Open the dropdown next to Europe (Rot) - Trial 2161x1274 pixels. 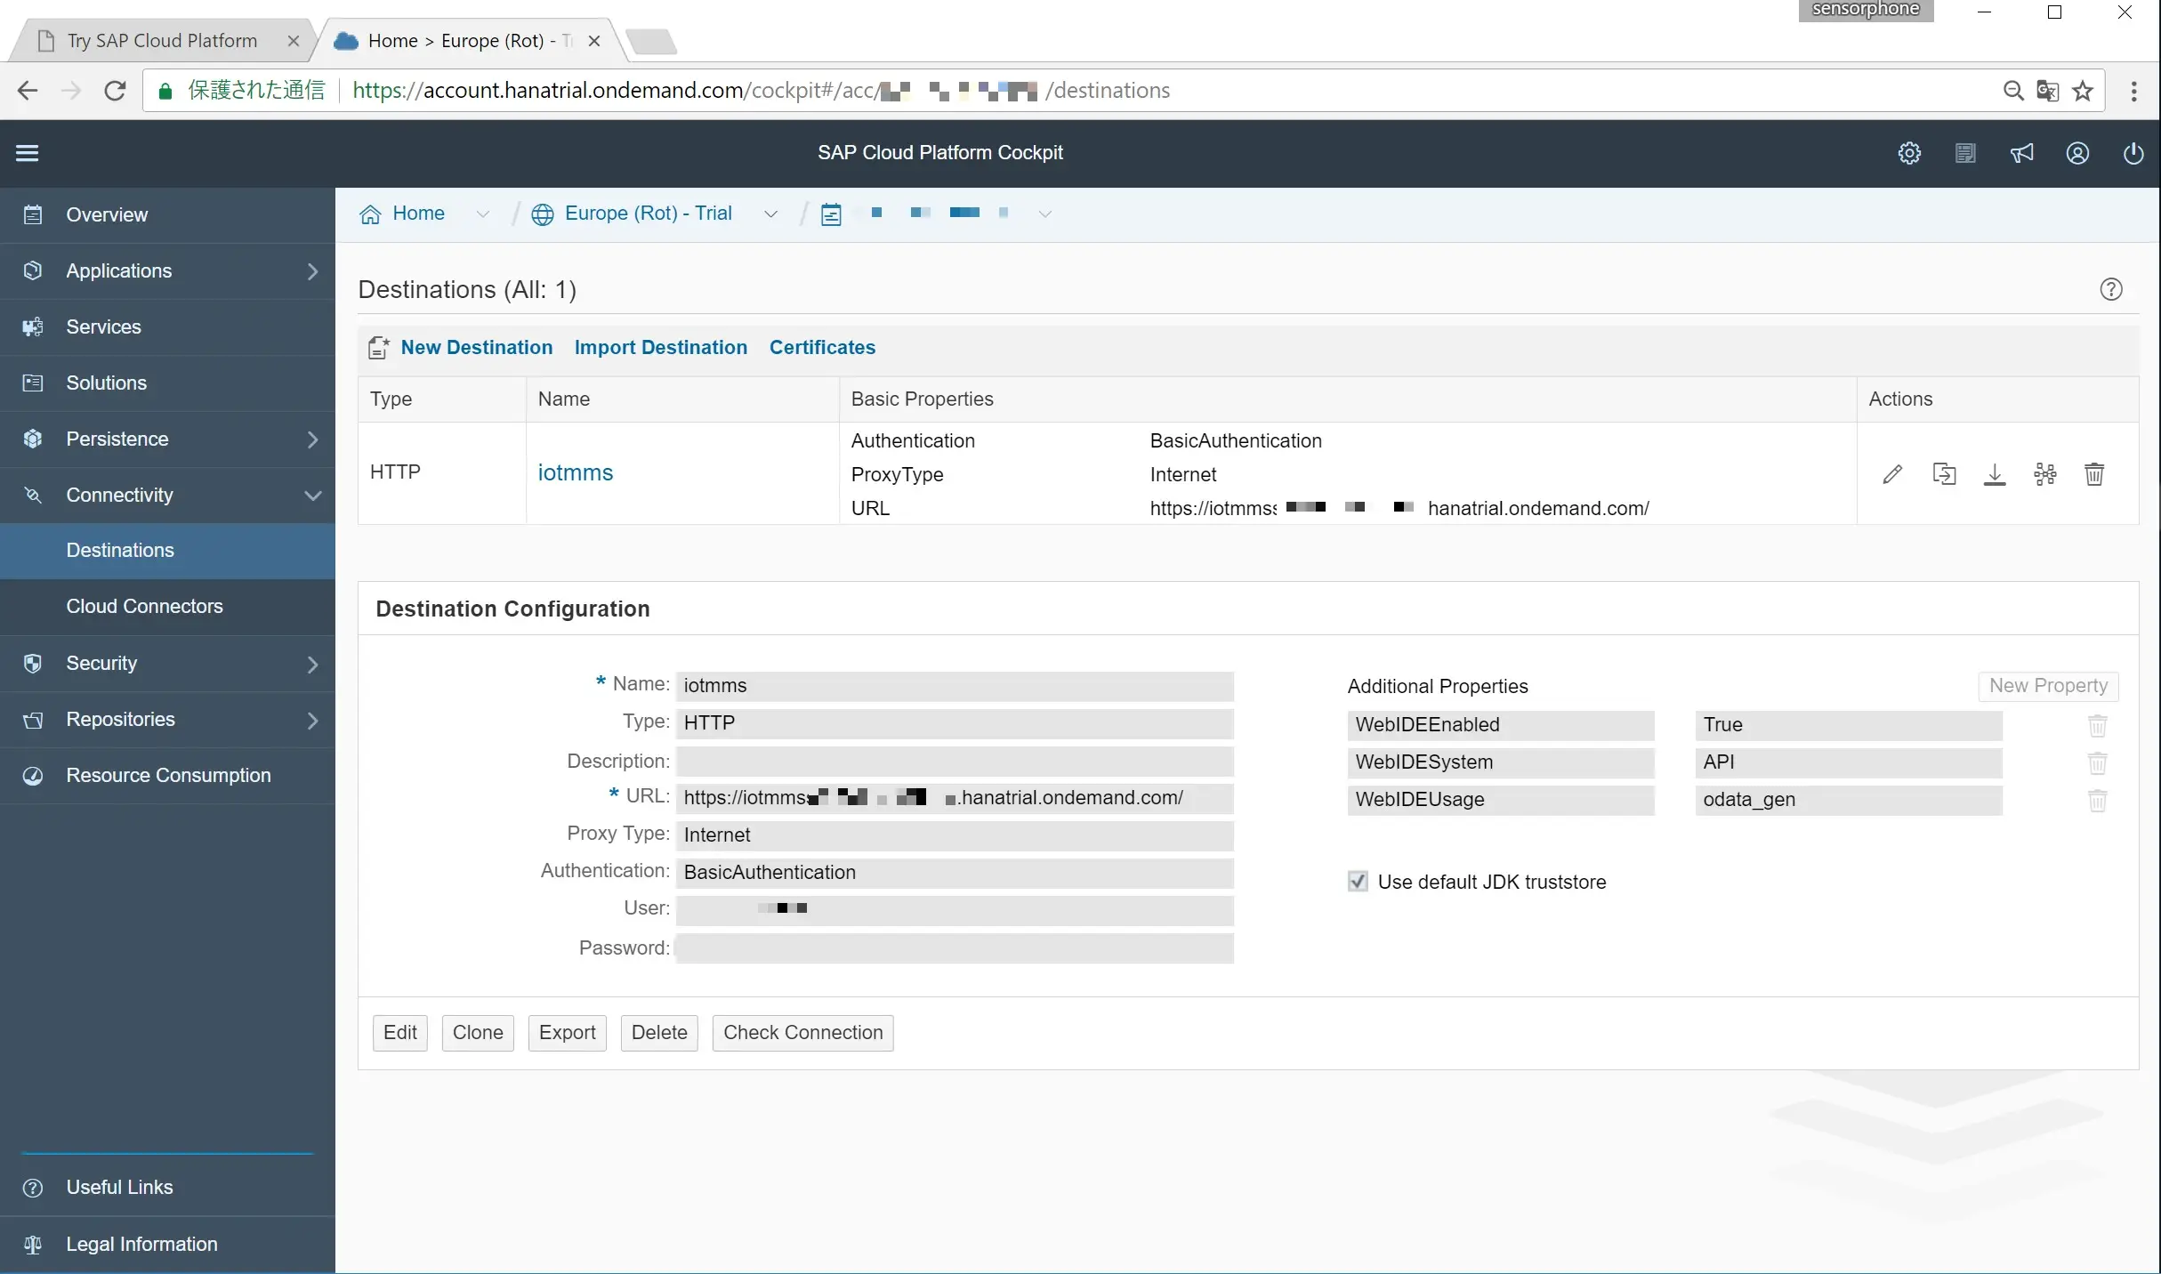pos(771,214)
